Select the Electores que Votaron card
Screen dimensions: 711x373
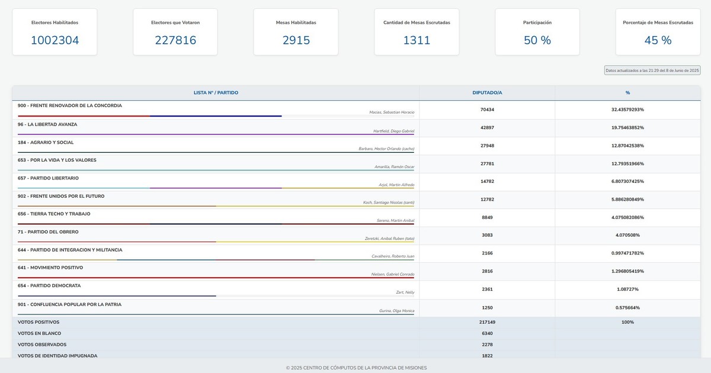coord(175,32)
